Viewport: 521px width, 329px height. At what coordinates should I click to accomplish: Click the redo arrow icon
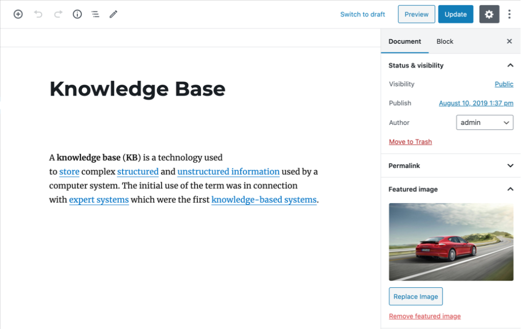tap(58, 14)
